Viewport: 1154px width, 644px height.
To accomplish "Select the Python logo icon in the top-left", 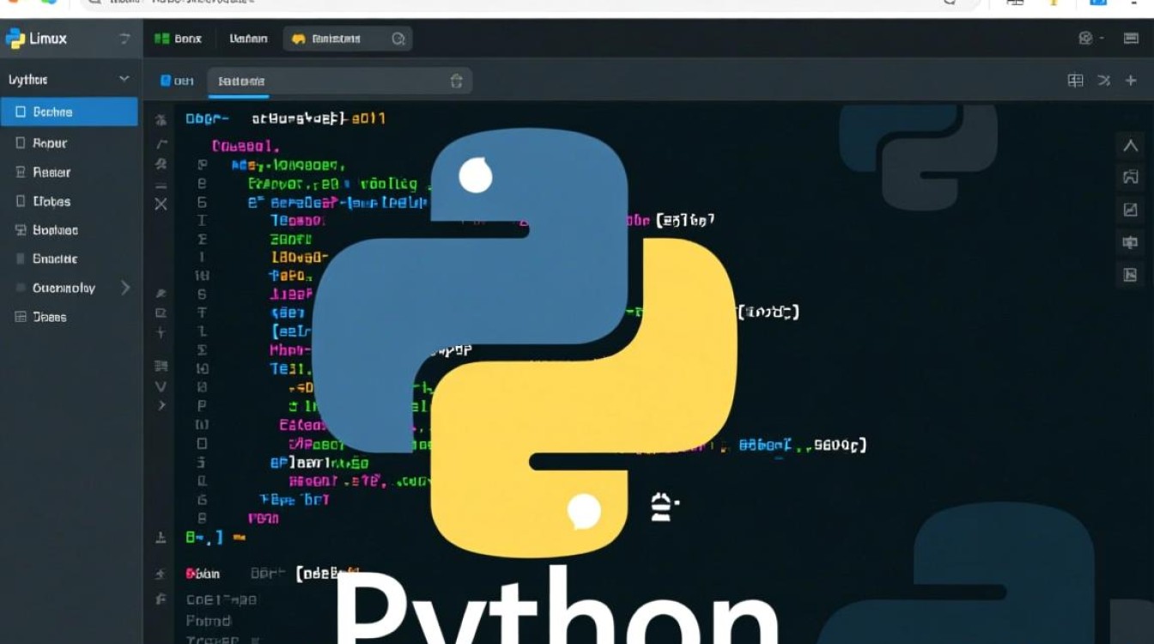I will [x=15, y=39].
